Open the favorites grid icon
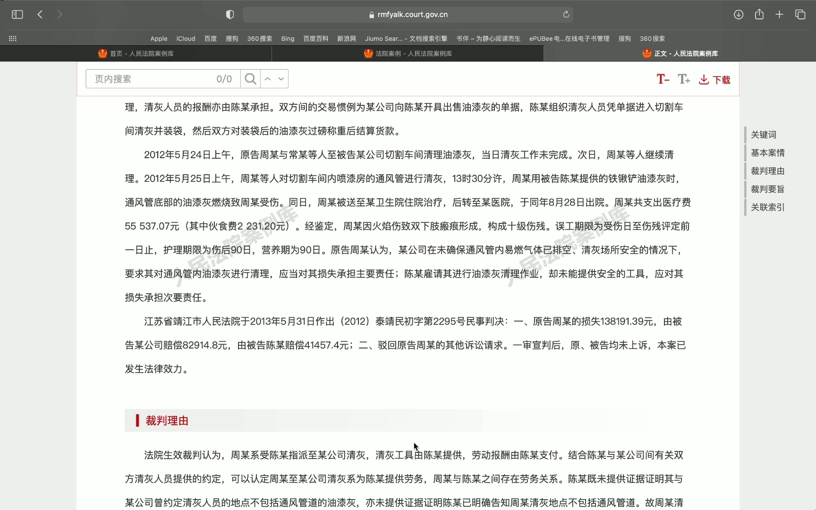This screenshot has height=510, width=816. point(13,39)
